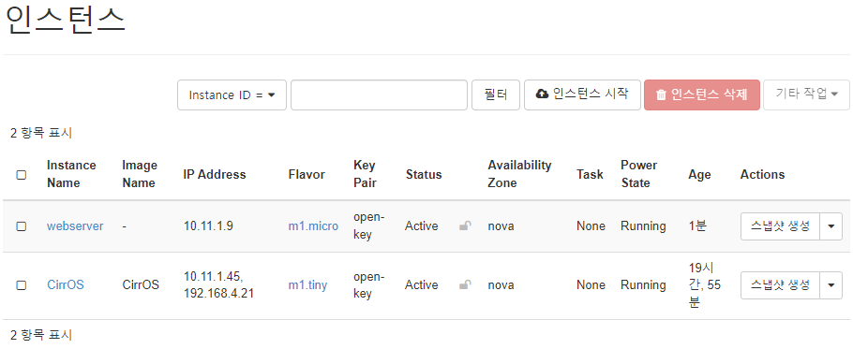The height and width of the screenshot is (349, 853).
Task: Click 스냅샷 생성 for webserver
Action: 780,226
